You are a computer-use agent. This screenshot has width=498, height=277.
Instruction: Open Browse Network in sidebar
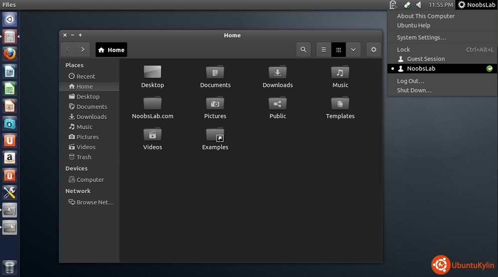pyautogui.click(x=95, y=202)
